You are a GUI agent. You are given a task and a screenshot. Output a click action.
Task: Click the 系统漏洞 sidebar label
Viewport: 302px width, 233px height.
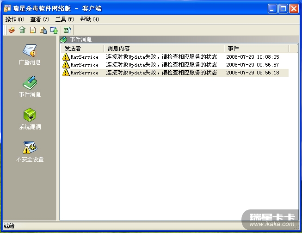tap(30, 127)
